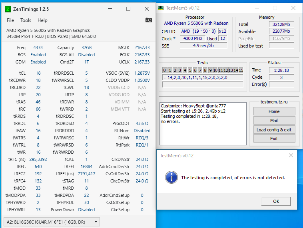This screenshot has width=303, height=228.
Task: Confirm the completion dialog with OK
Action: [276, 201]
